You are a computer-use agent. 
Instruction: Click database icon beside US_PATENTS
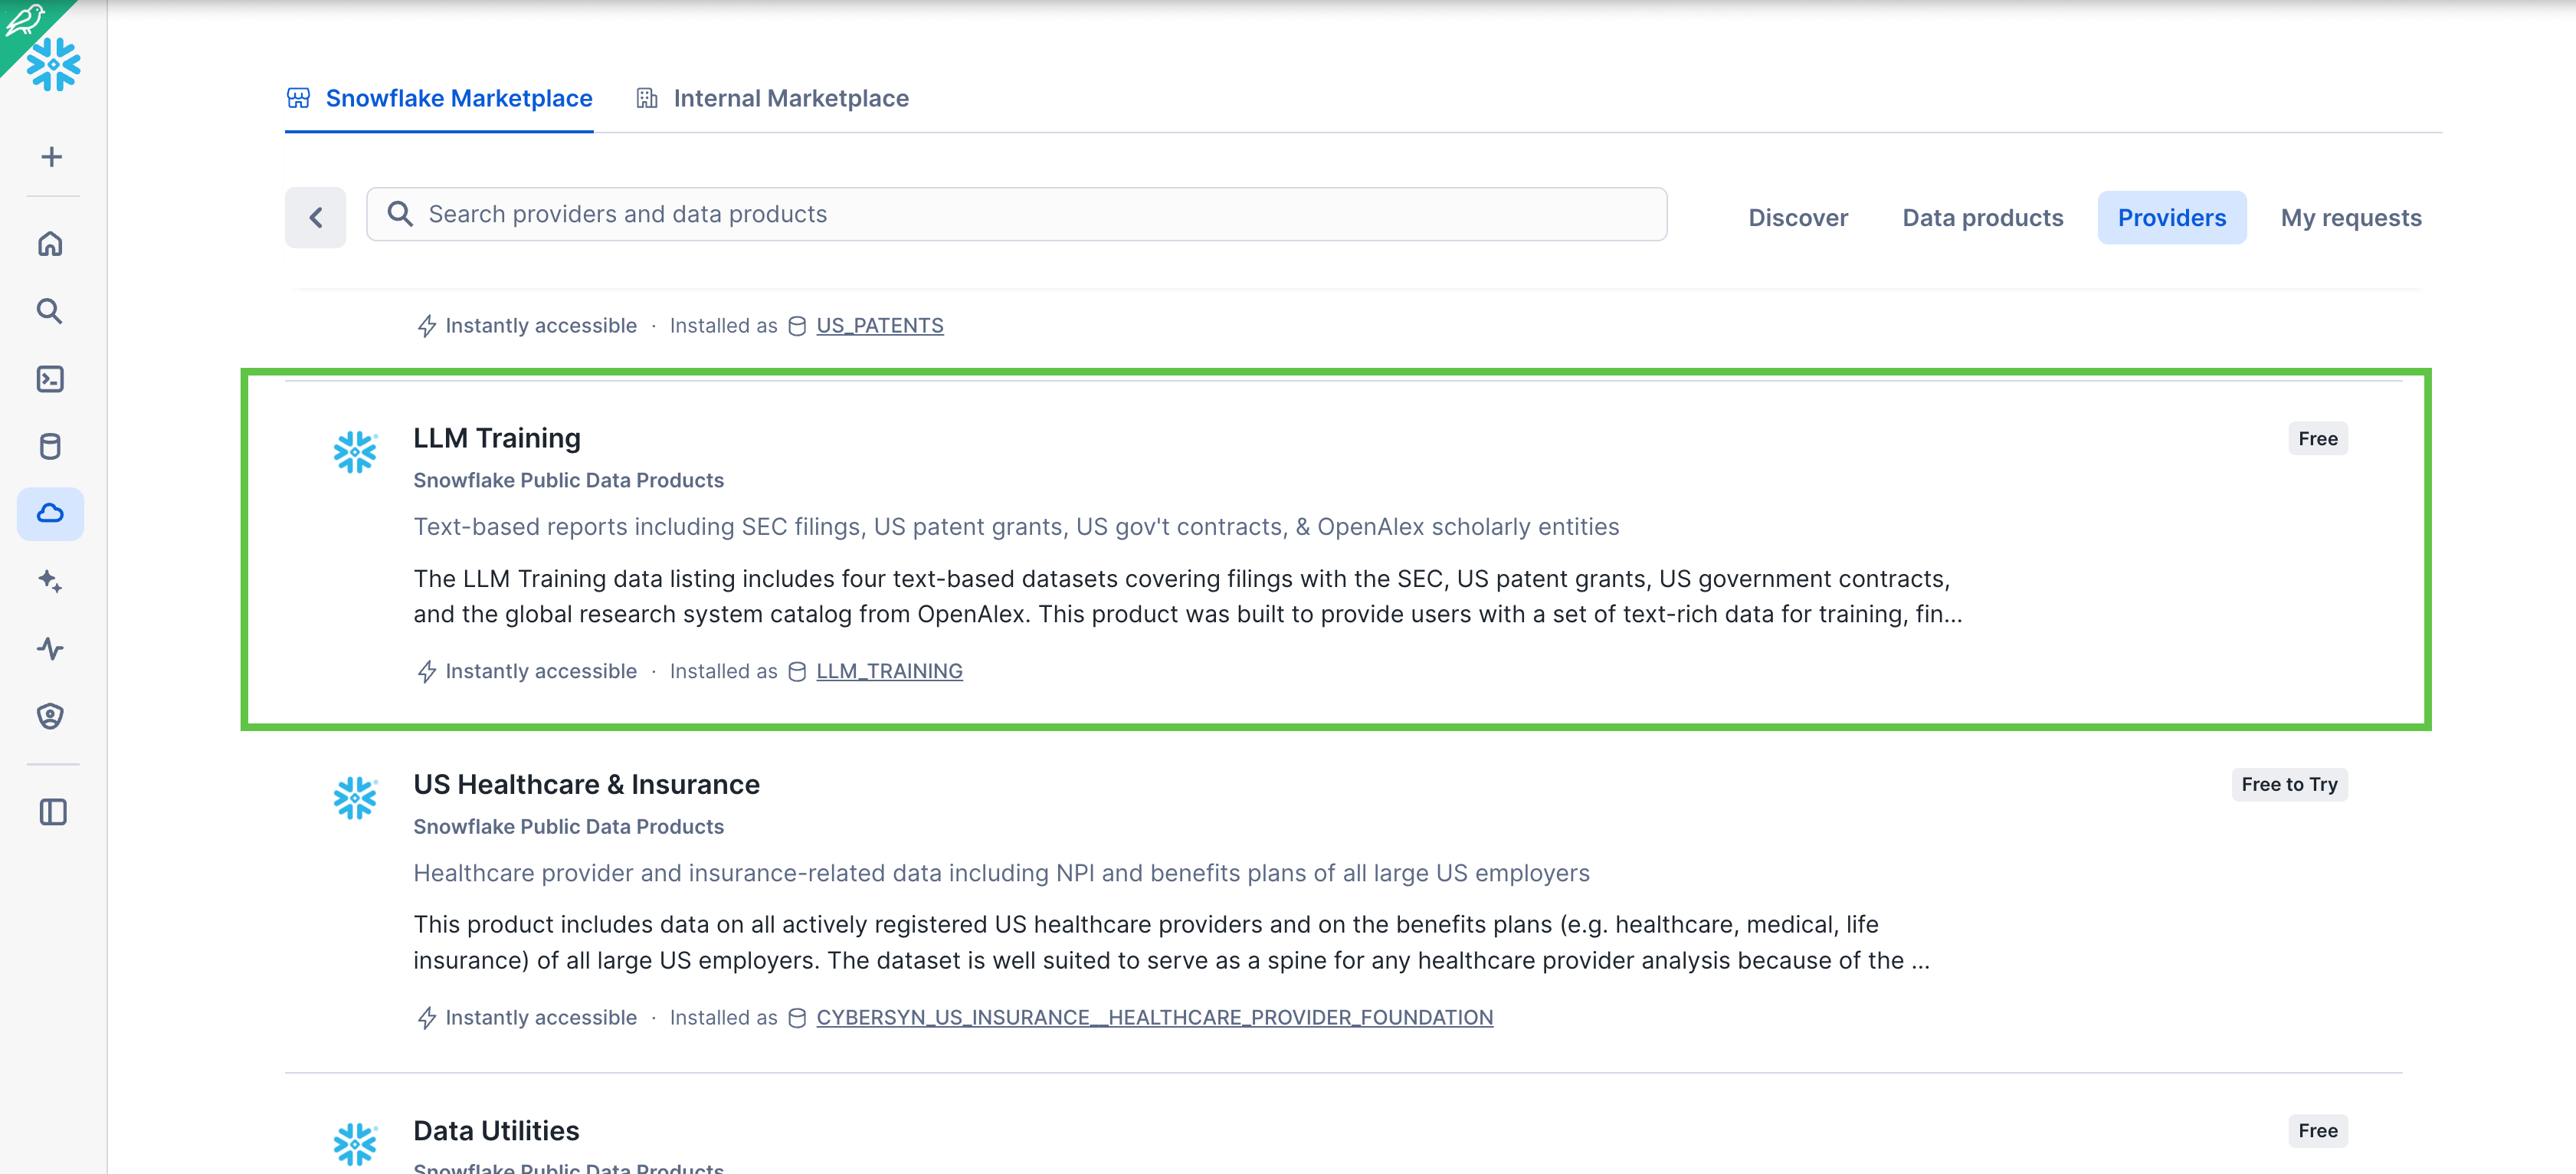(797, 326)
